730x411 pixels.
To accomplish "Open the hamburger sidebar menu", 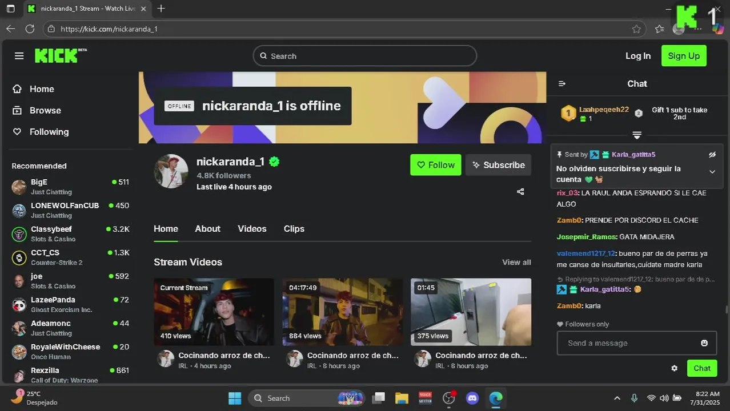I will coord(19,56).
